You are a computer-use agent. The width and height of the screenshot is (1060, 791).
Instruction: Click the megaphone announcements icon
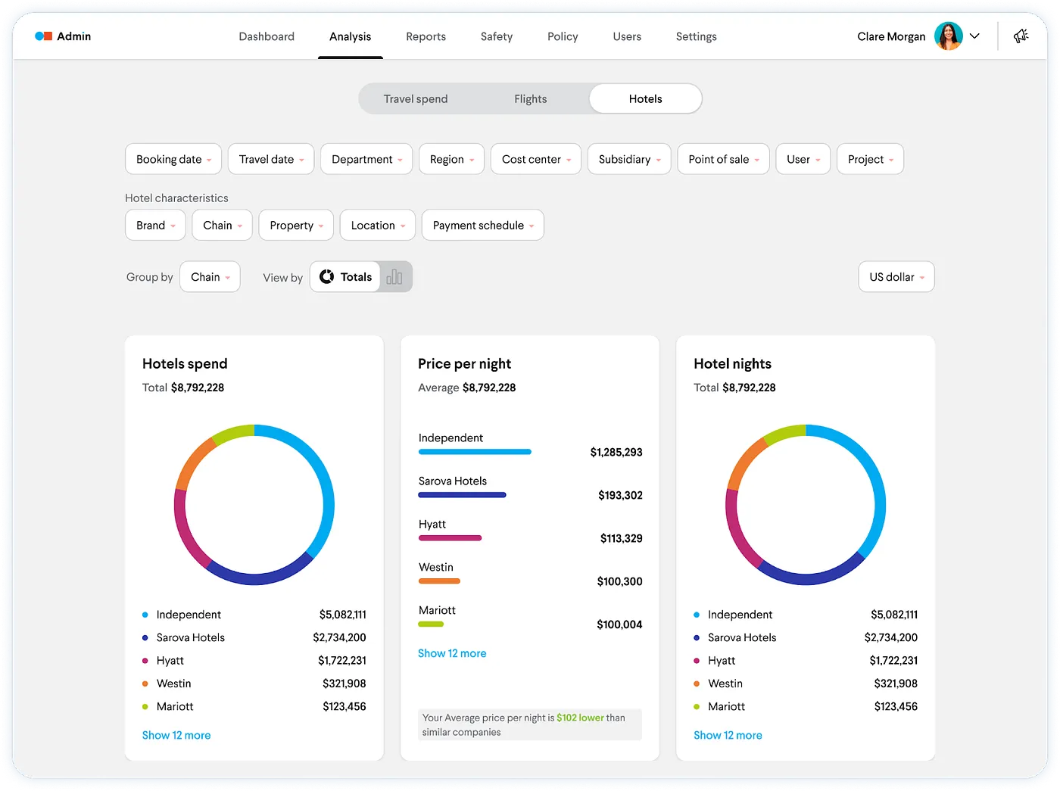pyautogui.click(x=1021, y=36)
